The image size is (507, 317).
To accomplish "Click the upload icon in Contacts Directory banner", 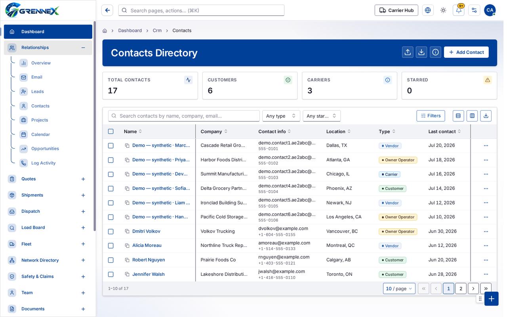I will [x=408, y=52].
